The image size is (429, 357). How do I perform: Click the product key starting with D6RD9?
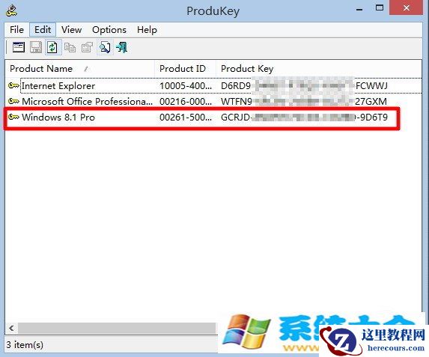click(x=304, y=86)
